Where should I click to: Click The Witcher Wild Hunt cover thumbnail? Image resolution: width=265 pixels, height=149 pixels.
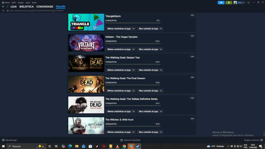click(x=86, y=126)
